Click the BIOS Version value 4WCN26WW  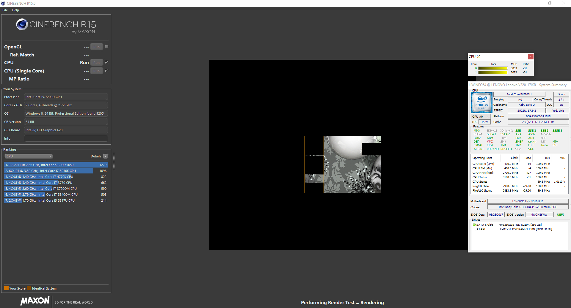coord(539,215)
